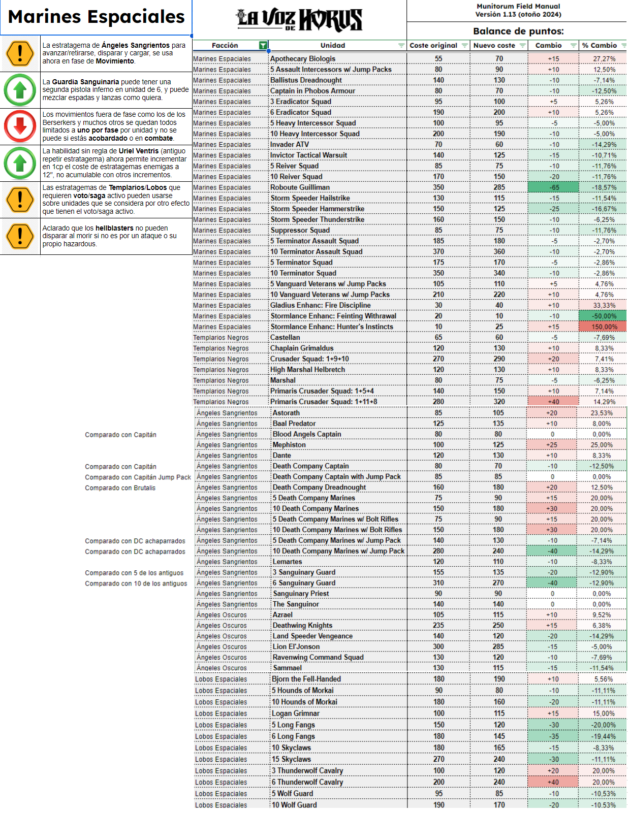Click the dark green -65 Cambio cell
Screen dimensions: 628x813
[x=553, y=187]
